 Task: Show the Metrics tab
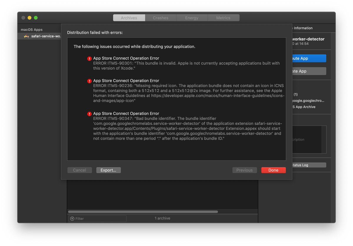tap(223, 18)
